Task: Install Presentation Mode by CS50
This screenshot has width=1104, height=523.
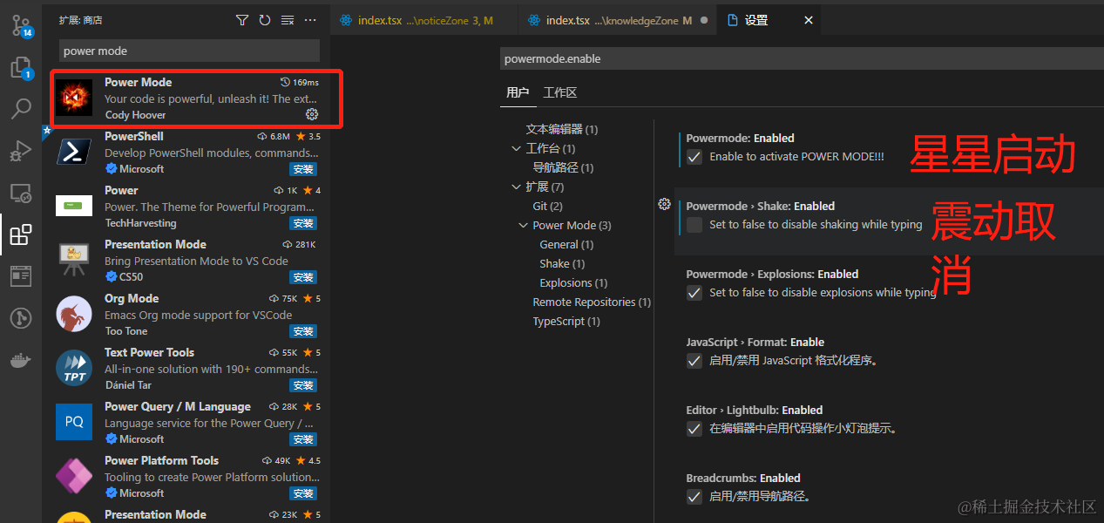Action: (x=303, y=277)
